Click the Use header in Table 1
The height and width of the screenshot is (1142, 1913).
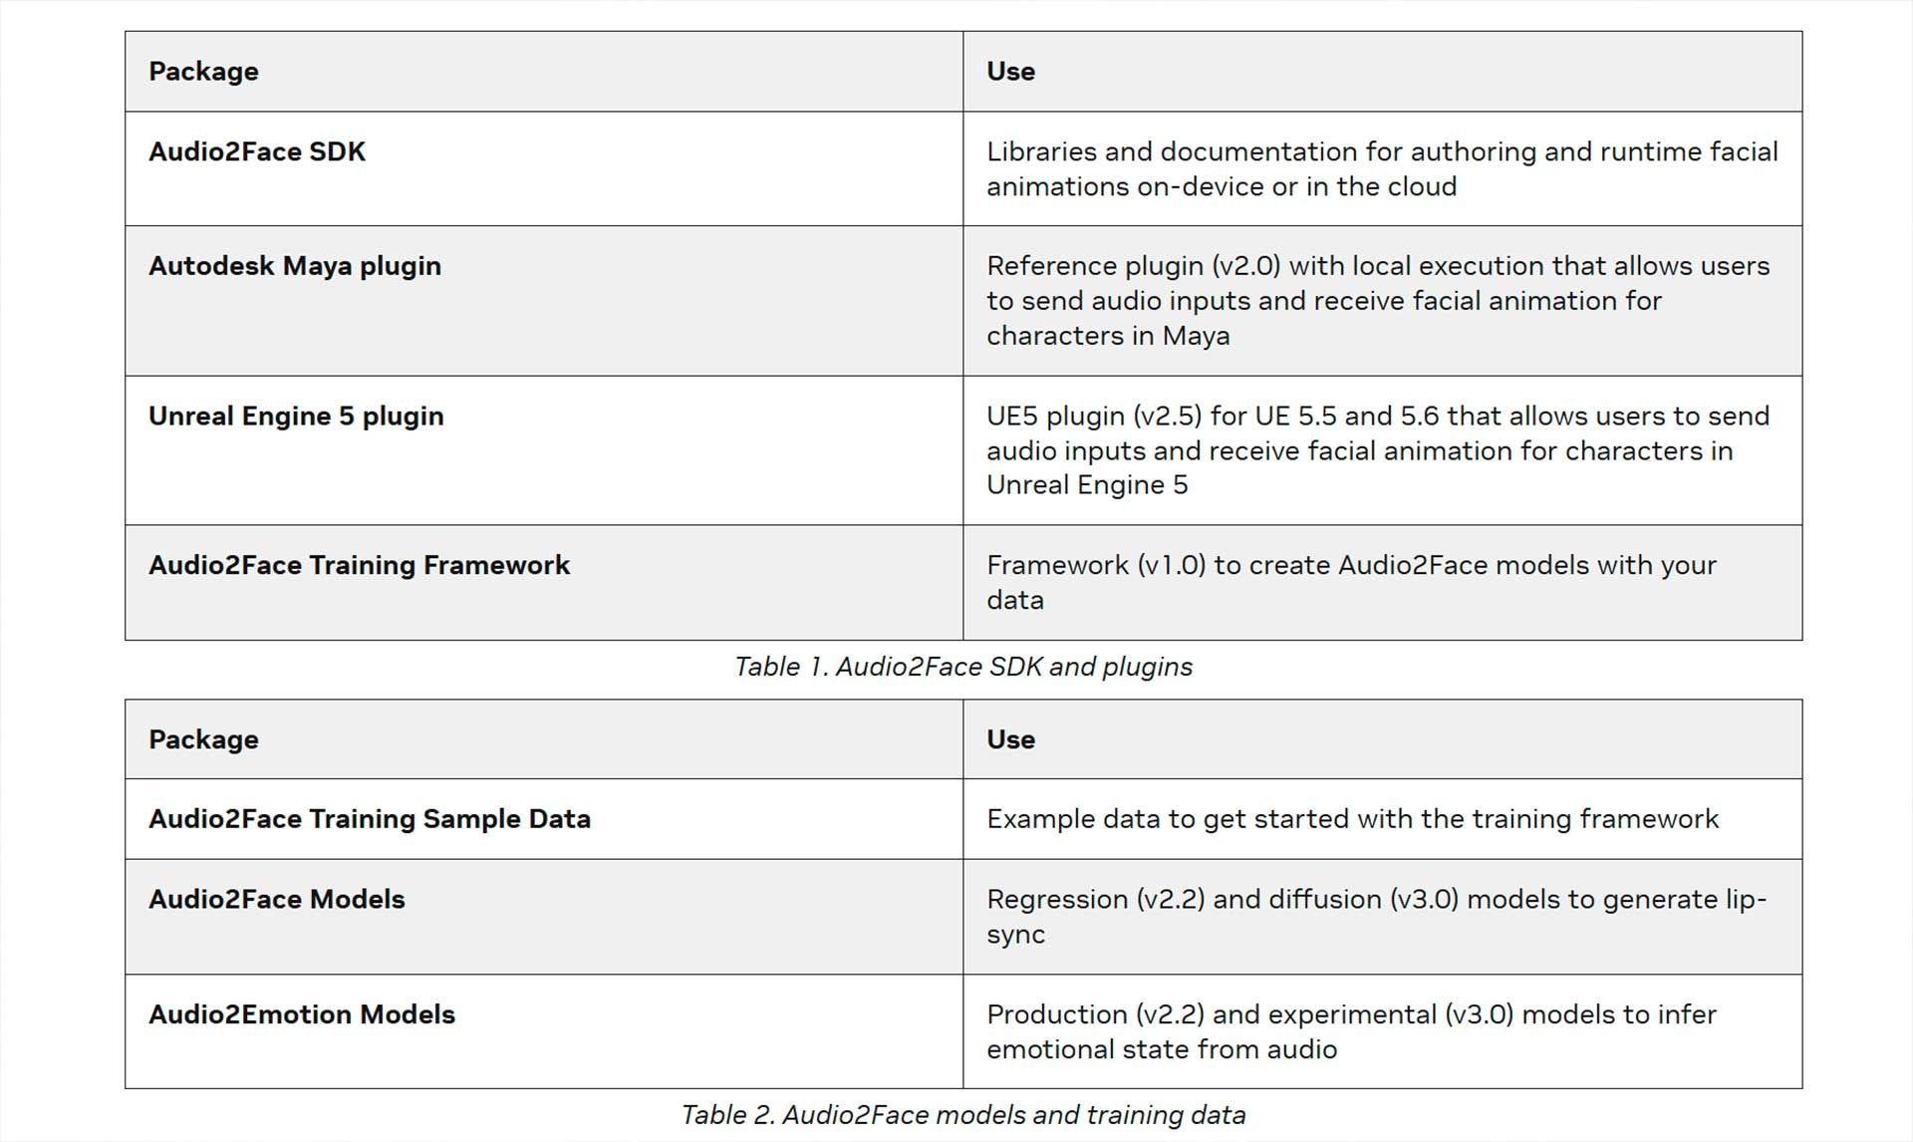[1010, 72]
